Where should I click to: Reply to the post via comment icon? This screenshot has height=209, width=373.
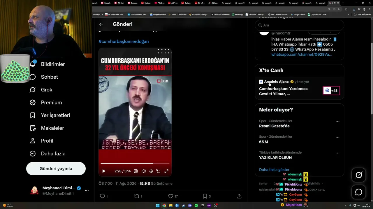pyautogui.click(x=102, y=196)
